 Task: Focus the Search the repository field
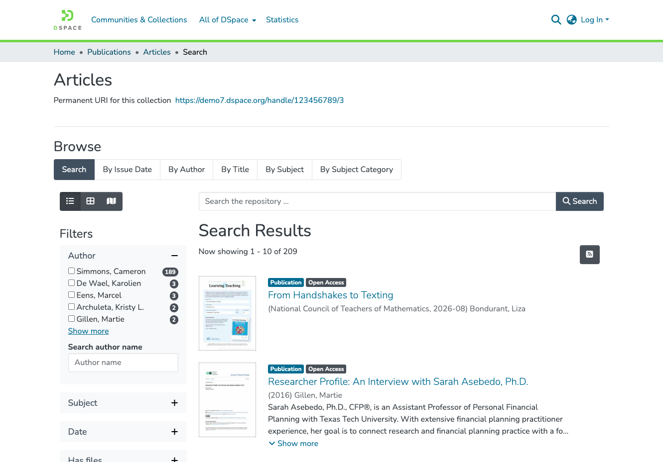point(378,201)
